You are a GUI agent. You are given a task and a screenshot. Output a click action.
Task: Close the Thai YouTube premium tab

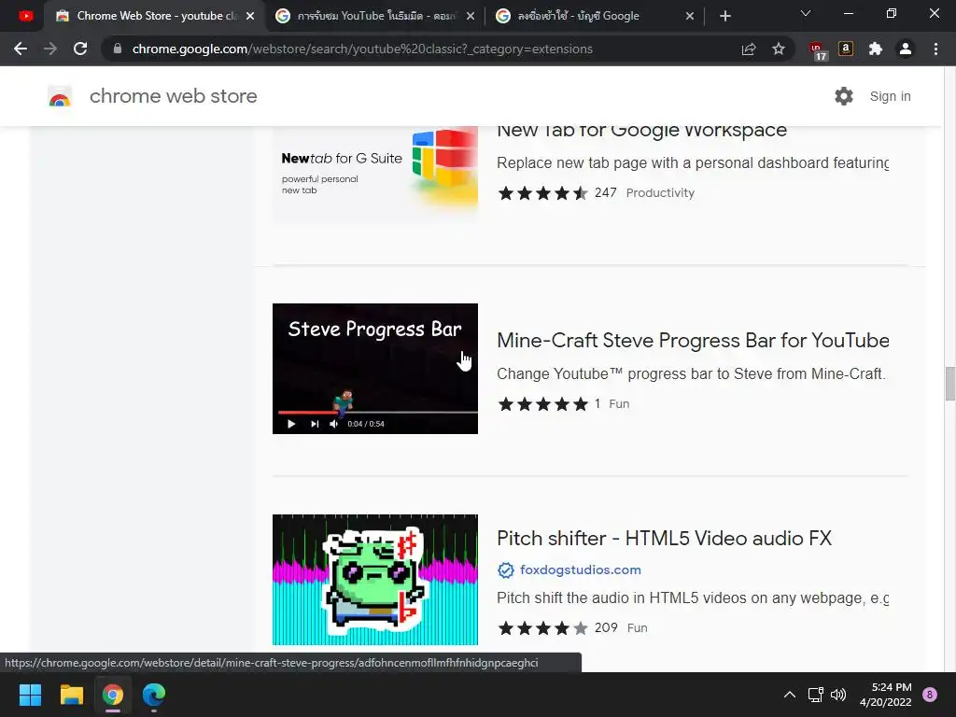[x=471, y=16]
